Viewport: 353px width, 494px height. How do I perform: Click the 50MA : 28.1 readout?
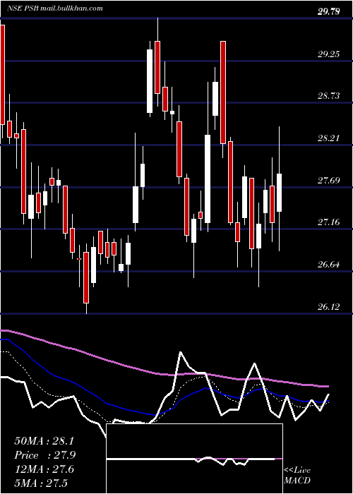click(44, 441)
